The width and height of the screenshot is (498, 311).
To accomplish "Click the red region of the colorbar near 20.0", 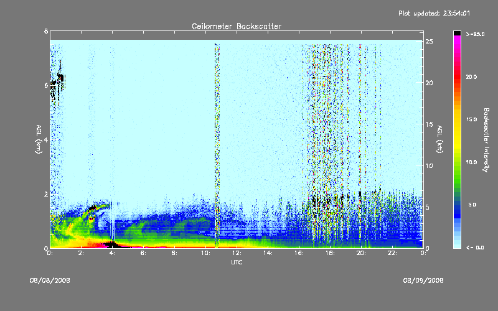I will 457,77.
